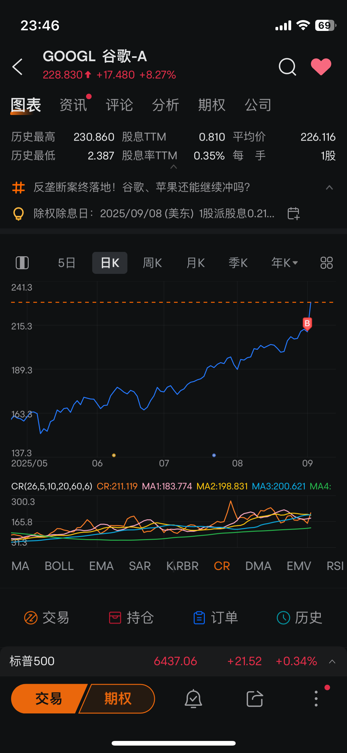Tap the red B buy marker on chart
347x753 pixels.
tap(307, 324)
